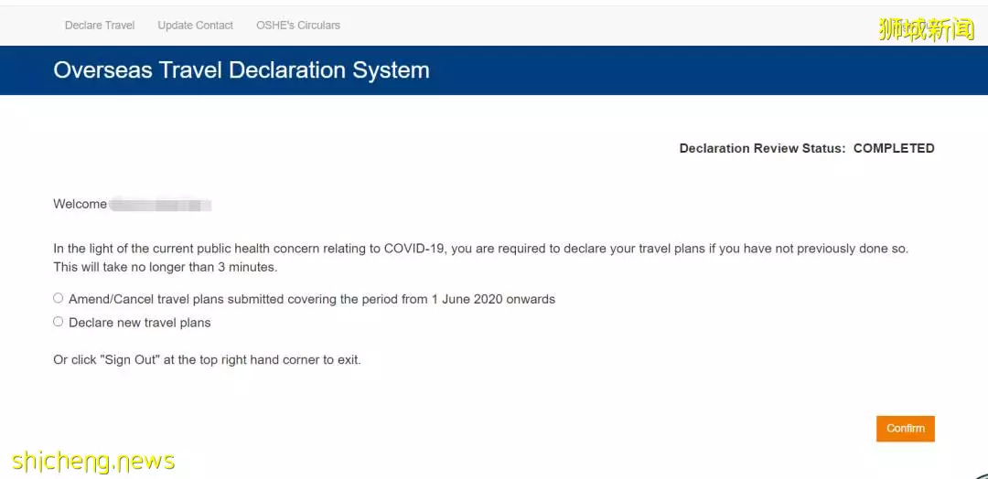Click the 3 minutes duration notice line
This screenshot has width=988, height=479.
click(165, 267)
